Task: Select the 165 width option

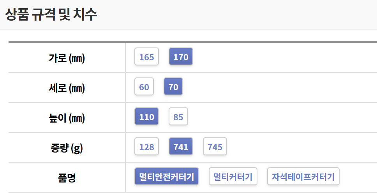Action: 146,57
